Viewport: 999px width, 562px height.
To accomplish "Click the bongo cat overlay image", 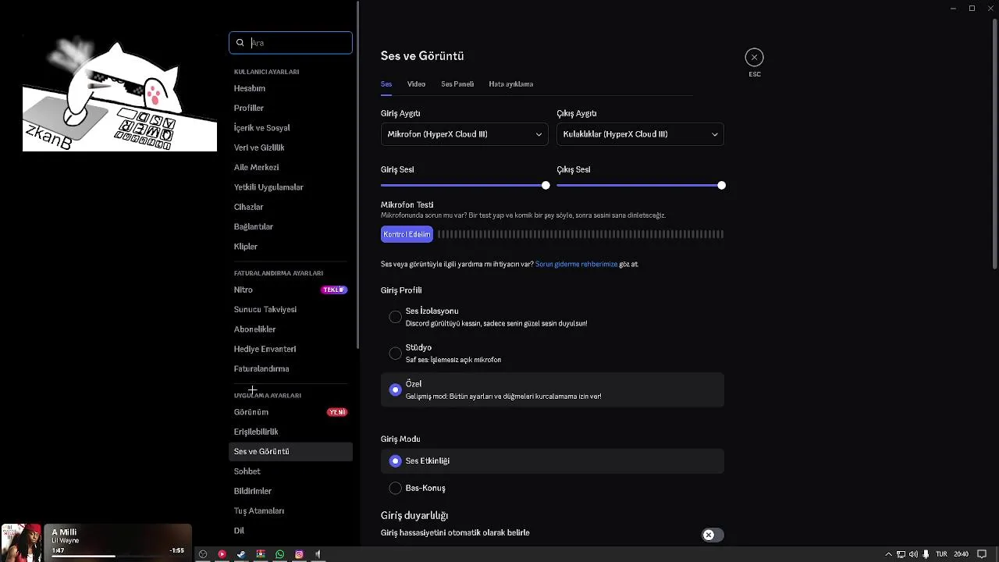I will [119, 94].
